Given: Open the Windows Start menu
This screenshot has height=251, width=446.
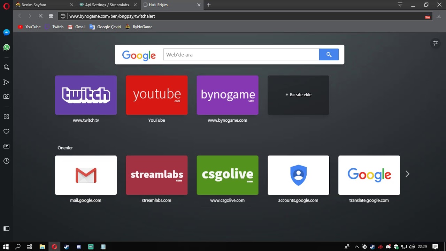Looking at the screenshot, I should [x=6, y=246].
